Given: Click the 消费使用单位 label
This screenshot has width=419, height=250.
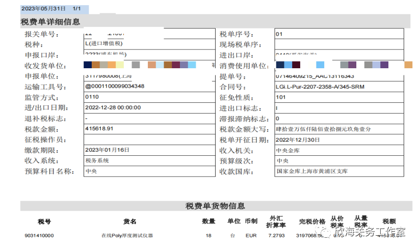Looking at the screenshot, I should pyautogui.click(x=244, y=66).
